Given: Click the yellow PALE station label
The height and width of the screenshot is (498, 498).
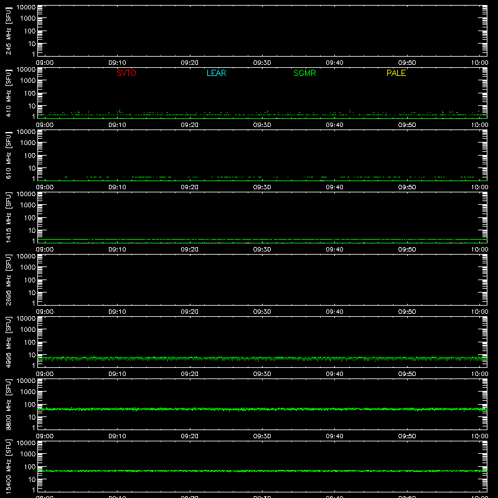Looking at the screenshot, I should pyautogui.click(x=396, y=73).
